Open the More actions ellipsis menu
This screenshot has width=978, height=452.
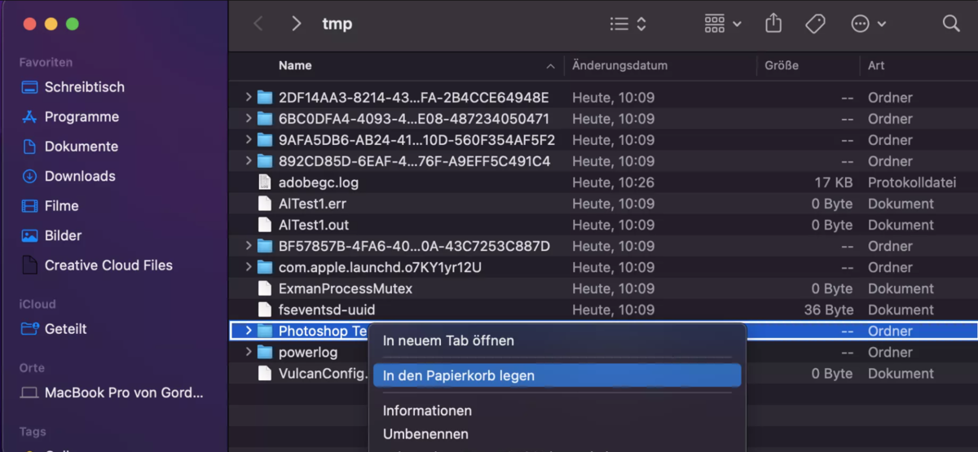tap(869, 24)
